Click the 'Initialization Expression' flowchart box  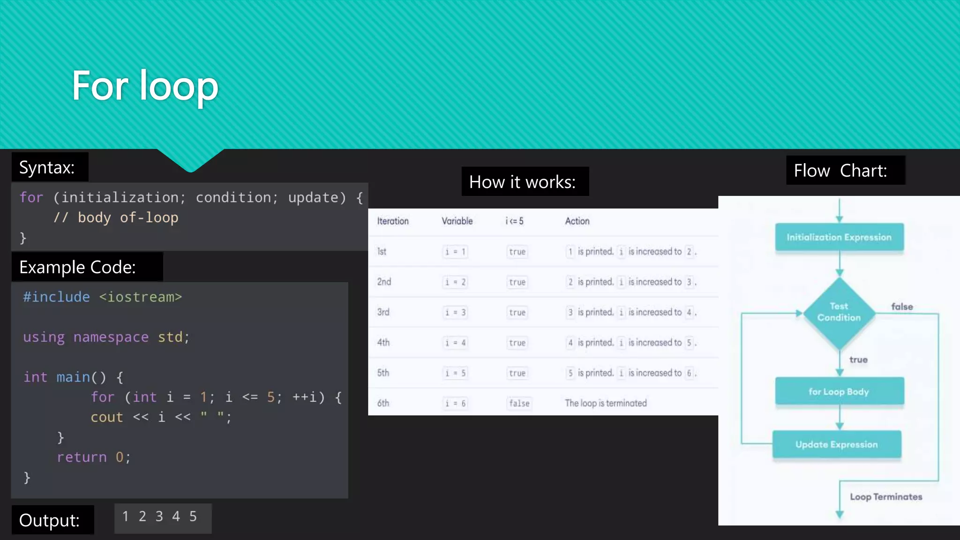click(x=839, y=237)
